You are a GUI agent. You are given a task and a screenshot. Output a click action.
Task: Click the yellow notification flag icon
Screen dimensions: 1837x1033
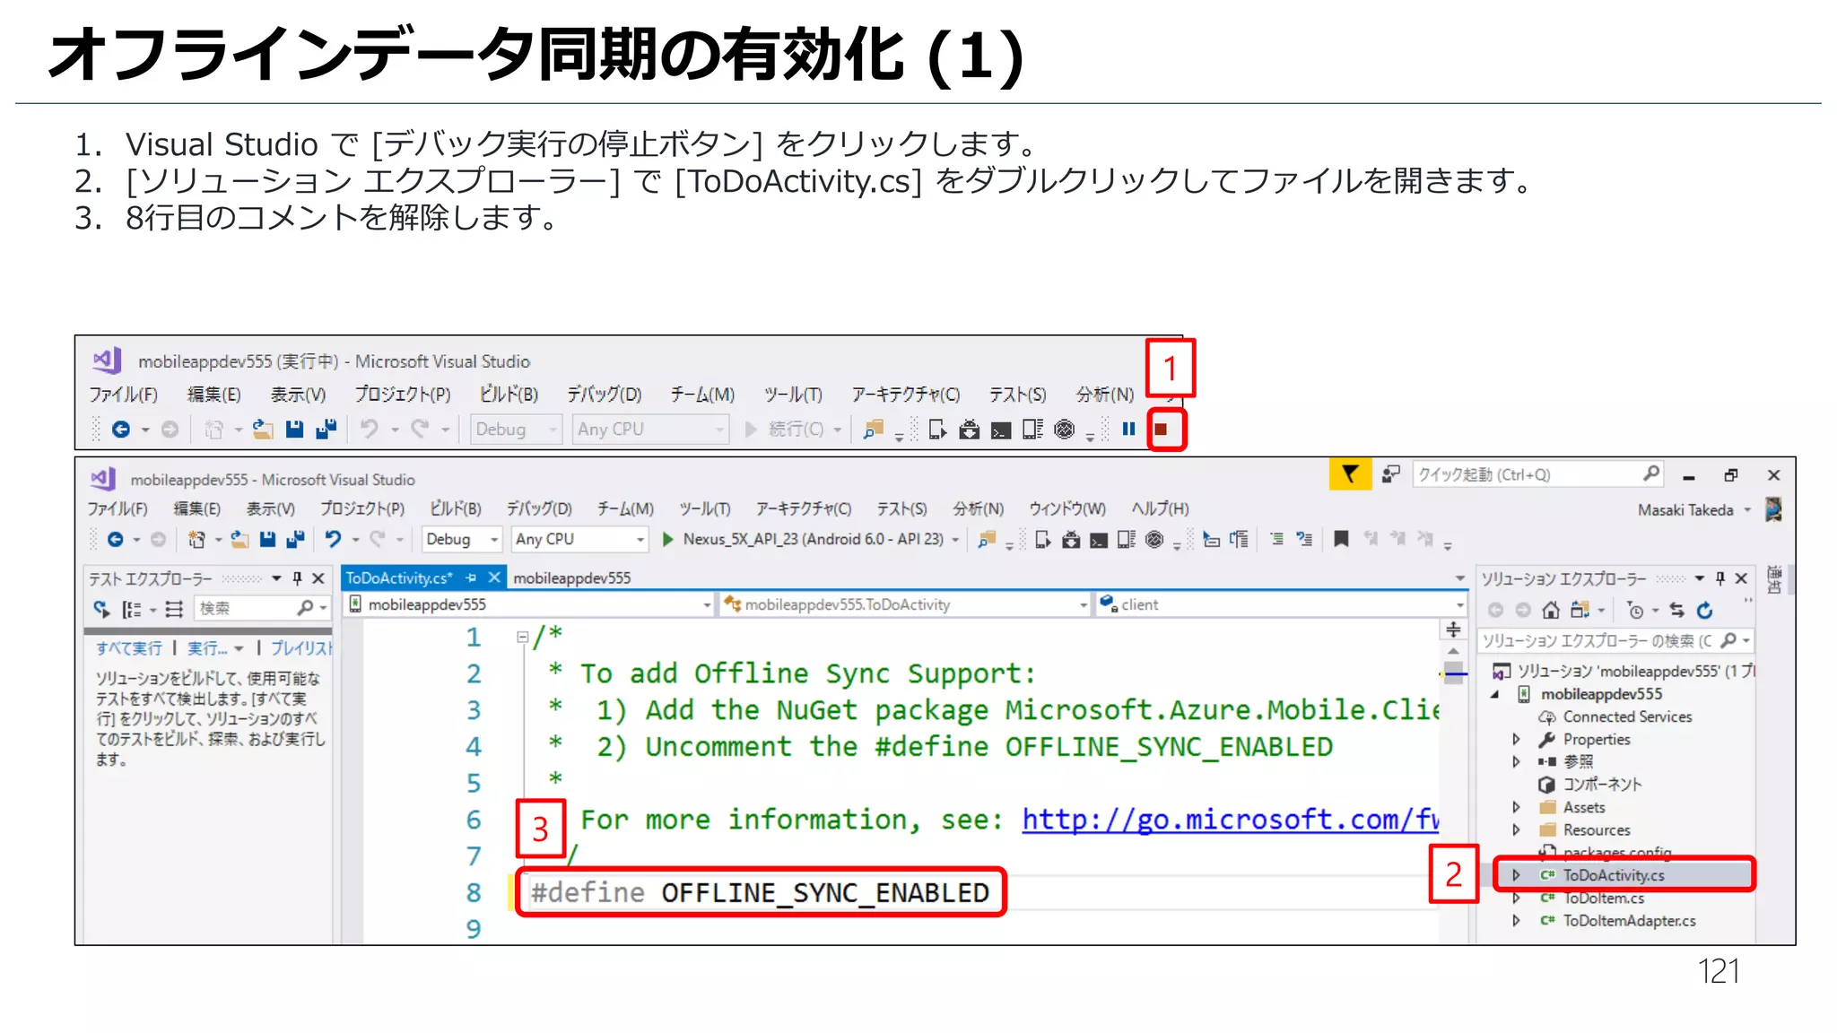point(1350,474)
